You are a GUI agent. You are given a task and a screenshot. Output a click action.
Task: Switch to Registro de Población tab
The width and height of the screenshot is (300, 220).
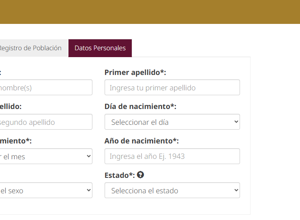click(34, 48)
